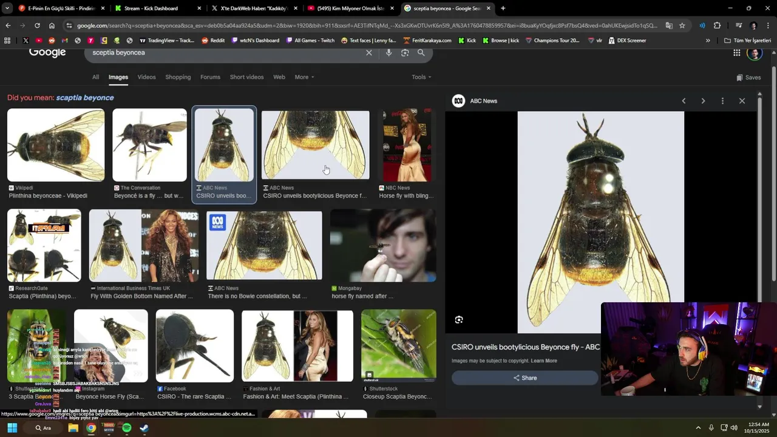Image resolution: width=777 pixels, height=437 pixels.
Task: Open DEX Screener bookmark
Action: [627, 41]
